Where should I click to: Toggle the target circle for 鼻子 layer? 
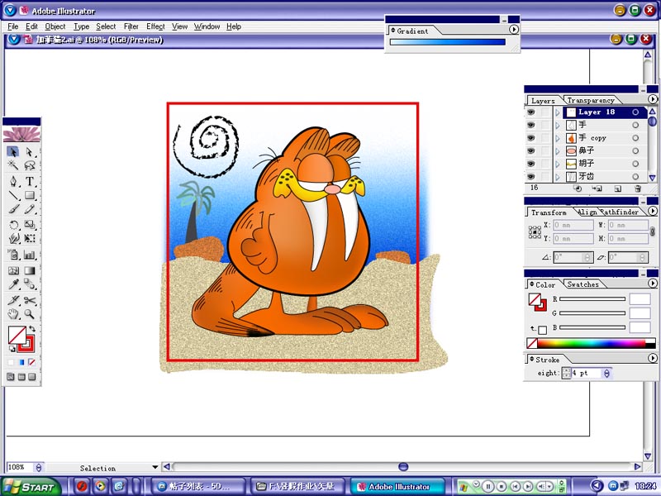point(635,151)
